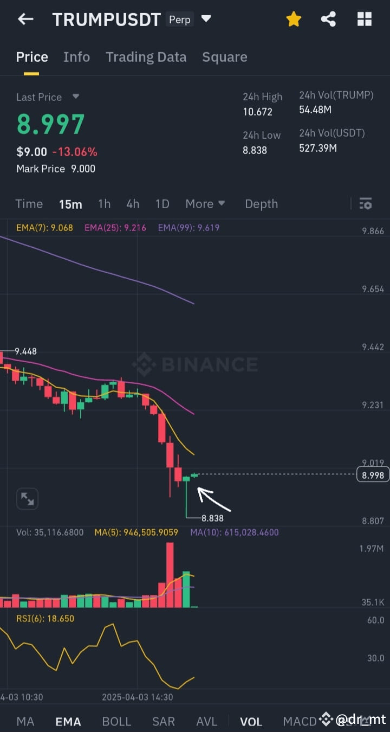Toggle off the EMA overlay
The image size is (390, 732).
click(x=68, y=721)
